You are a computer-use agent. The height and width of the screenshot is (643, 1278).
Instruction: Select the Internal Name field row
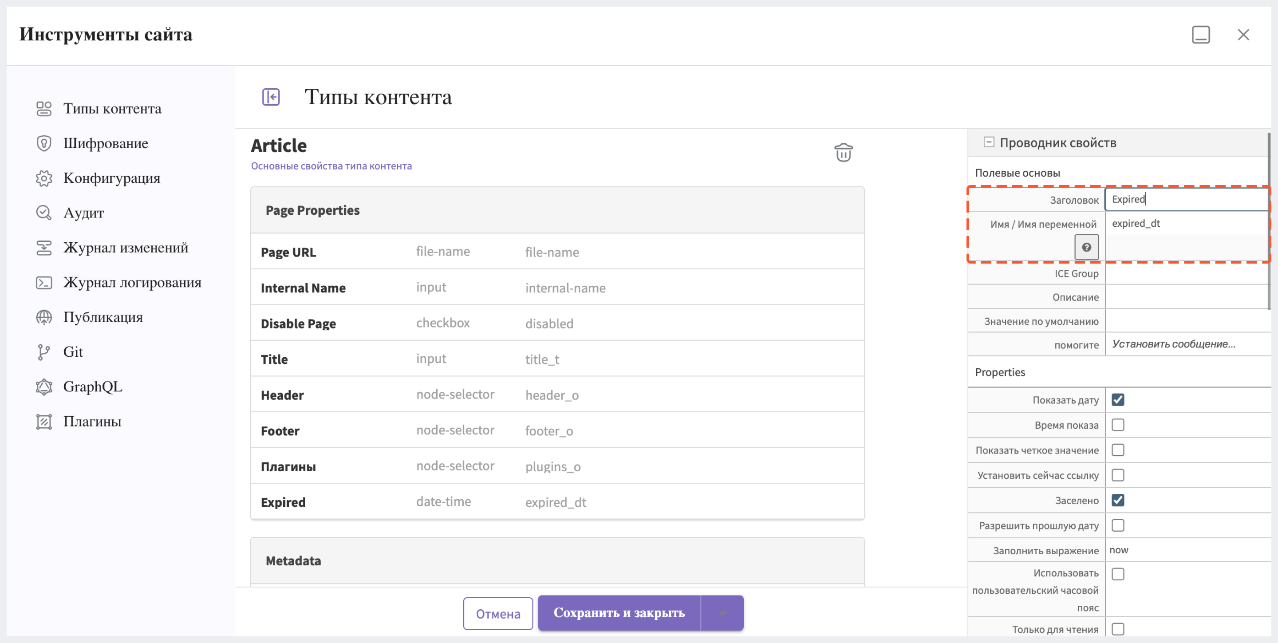[x=557, y=288]
